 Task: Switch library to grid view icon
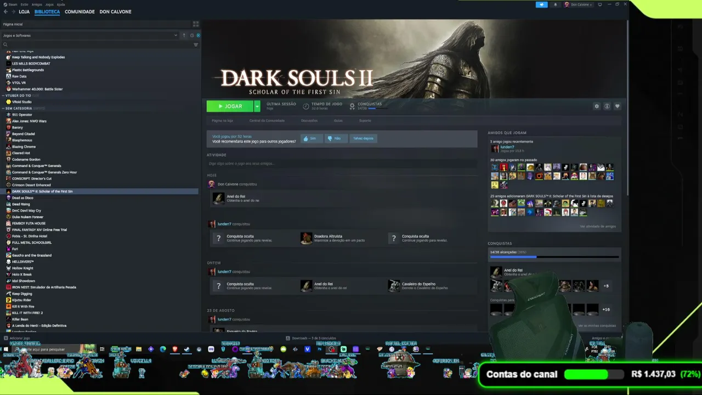pos(196,24)
